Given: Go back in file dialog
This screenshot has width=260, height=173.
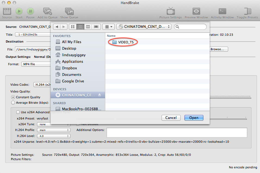Looking at the screenshot, I should (57, 27).
